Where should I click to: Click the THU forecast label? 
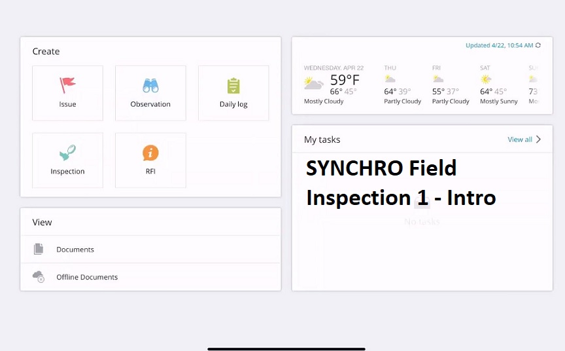click(x=390, y=68)
